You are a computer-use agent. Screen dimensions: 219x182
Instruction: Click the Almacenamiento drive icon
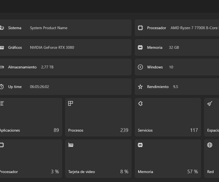point(2,67)
